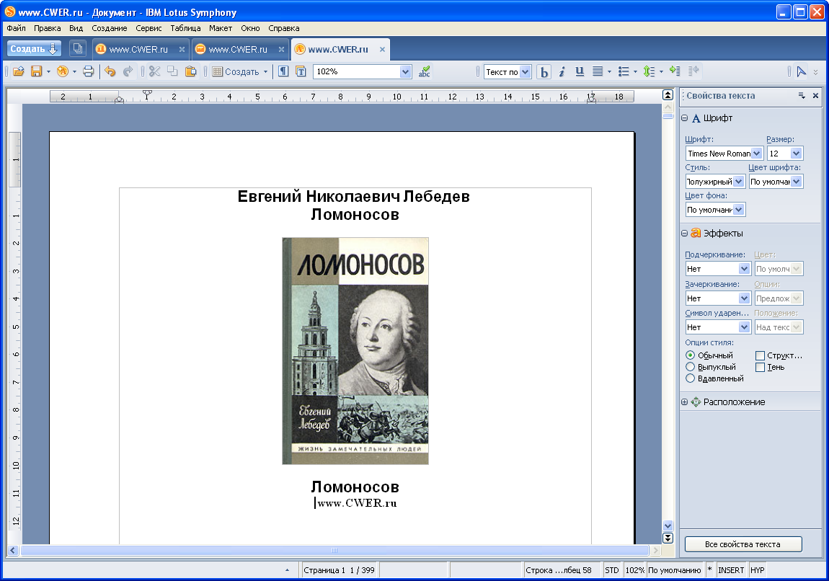This screenshot has height=581, width=829.
Task: Expand the Расположение section
Action: 685,402
